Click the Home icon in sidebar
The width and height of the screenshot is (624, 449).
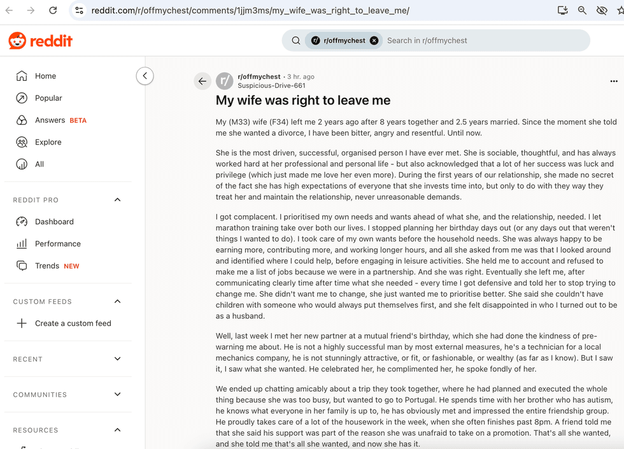22,76
